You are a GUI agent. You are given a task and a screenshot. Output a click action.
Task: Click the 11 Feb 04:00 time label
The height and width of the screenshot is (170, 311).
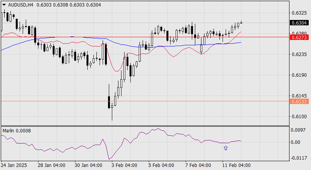pyautogui.click(x=236, y=165)
